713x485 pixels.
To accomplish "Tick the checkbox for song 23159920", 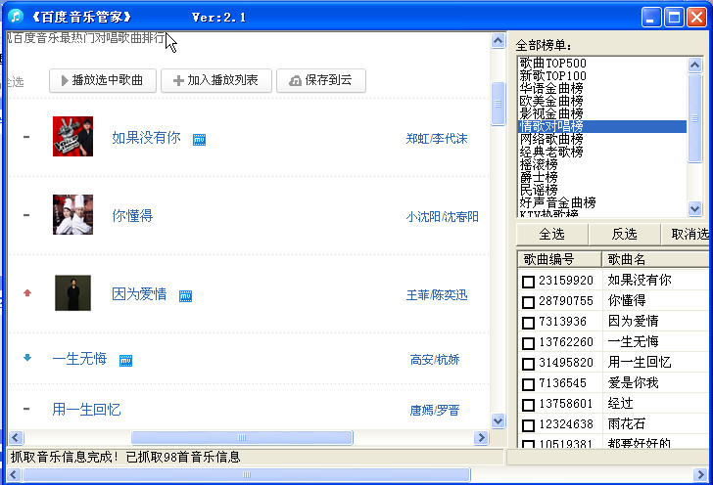I will (x=528, y=282).
